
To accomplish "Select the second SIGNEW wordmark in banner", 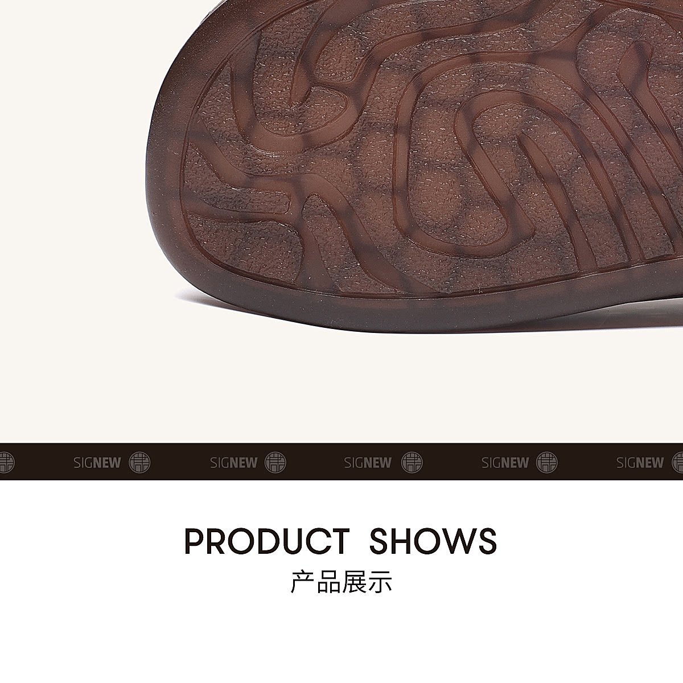I will pos(233,463).
